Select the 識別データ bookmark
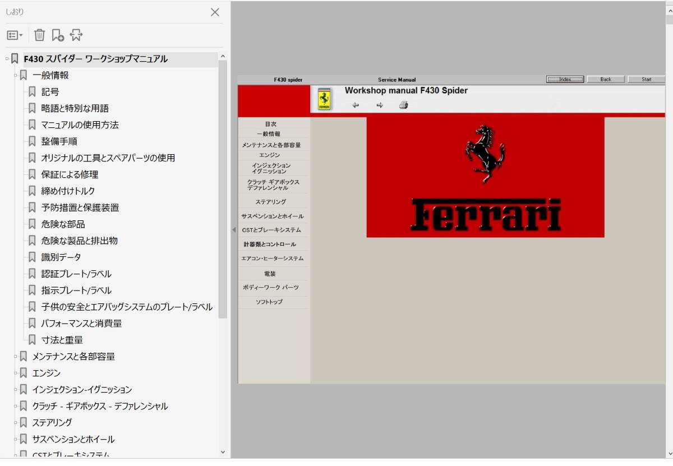The height and width of the screenshot is (466, 673). tap(61, 257)
